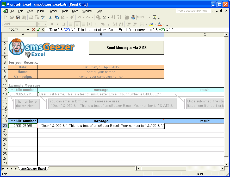Go to the last sheet tab arrow
This screenshot has height=177, width=230.
(x=16, y=168)
